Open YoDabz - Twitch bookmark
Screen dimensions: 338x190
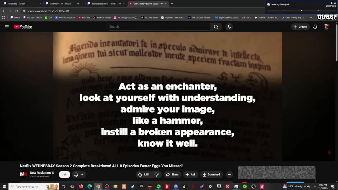point(32,18)
